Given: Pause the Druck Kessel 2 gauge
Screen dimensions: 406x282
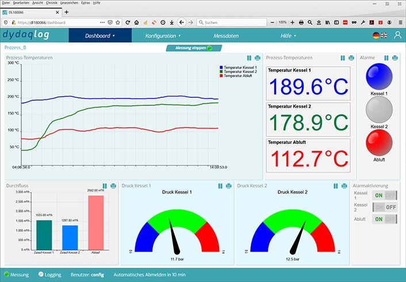Looking at the screenshot, I should click(x=336, y=186).
